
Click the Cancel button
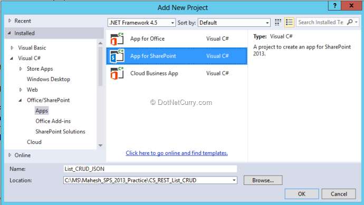click(x=339, y=194)
